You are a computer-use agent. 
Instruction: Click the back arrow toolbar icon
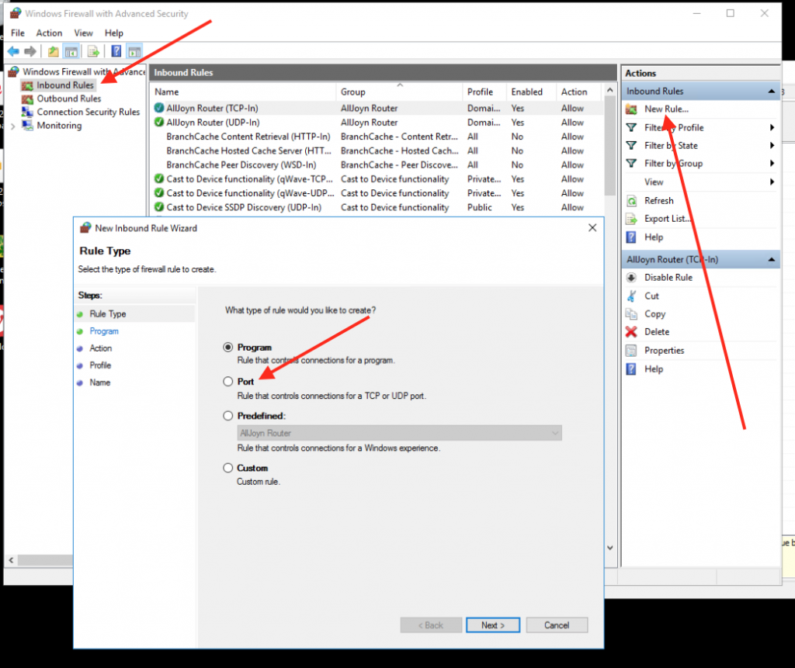coord(13,52)
